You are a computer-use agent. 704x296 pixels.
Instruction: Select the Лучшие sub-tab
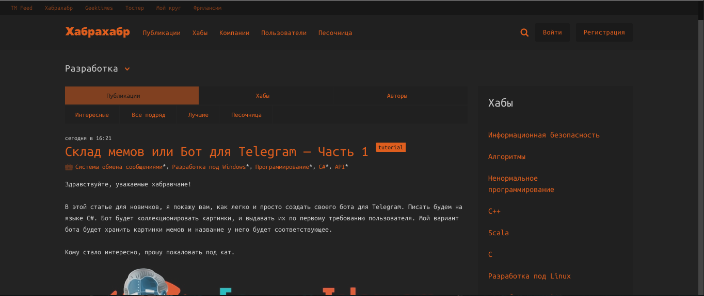tap(198, 115)
